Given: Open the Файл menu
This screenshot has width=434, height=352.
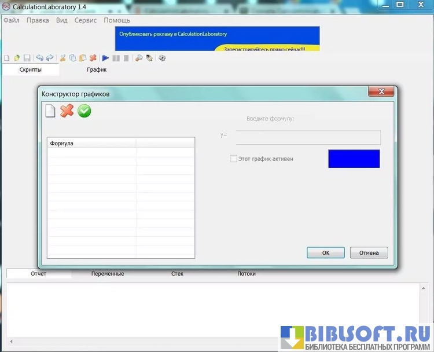Looking at the screenshot, I should [12, 20].
